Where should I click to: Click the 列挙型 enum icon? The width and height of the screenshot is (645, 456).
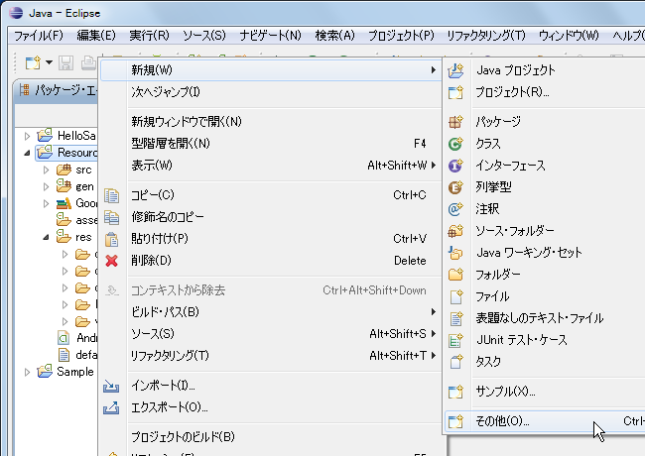[455, 187]
